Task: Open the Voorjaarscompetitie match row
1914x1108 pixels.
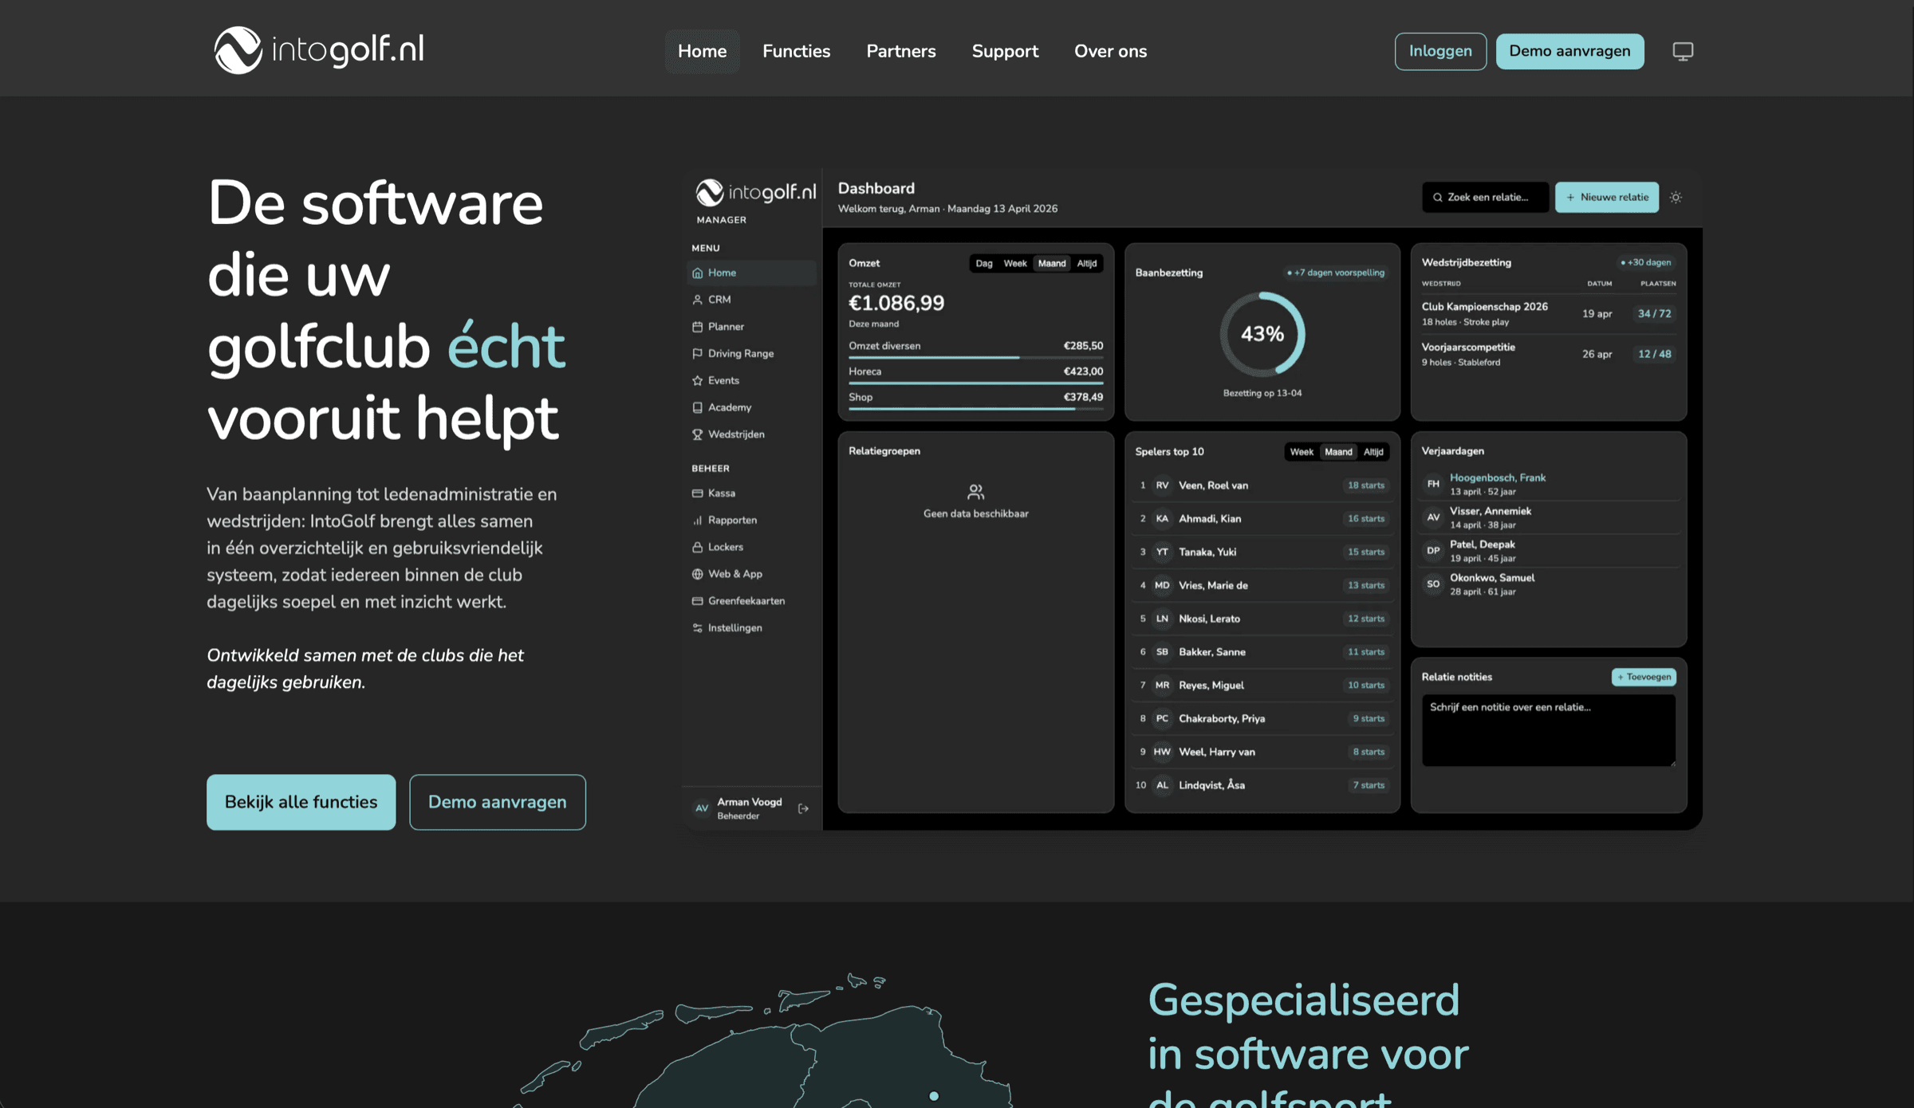Action: coord(1549,355)
